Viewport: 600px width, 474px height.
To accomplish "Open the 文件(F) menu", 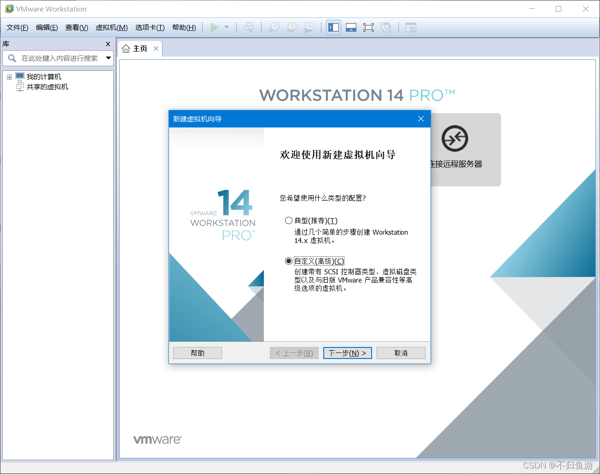I will 17,28.
